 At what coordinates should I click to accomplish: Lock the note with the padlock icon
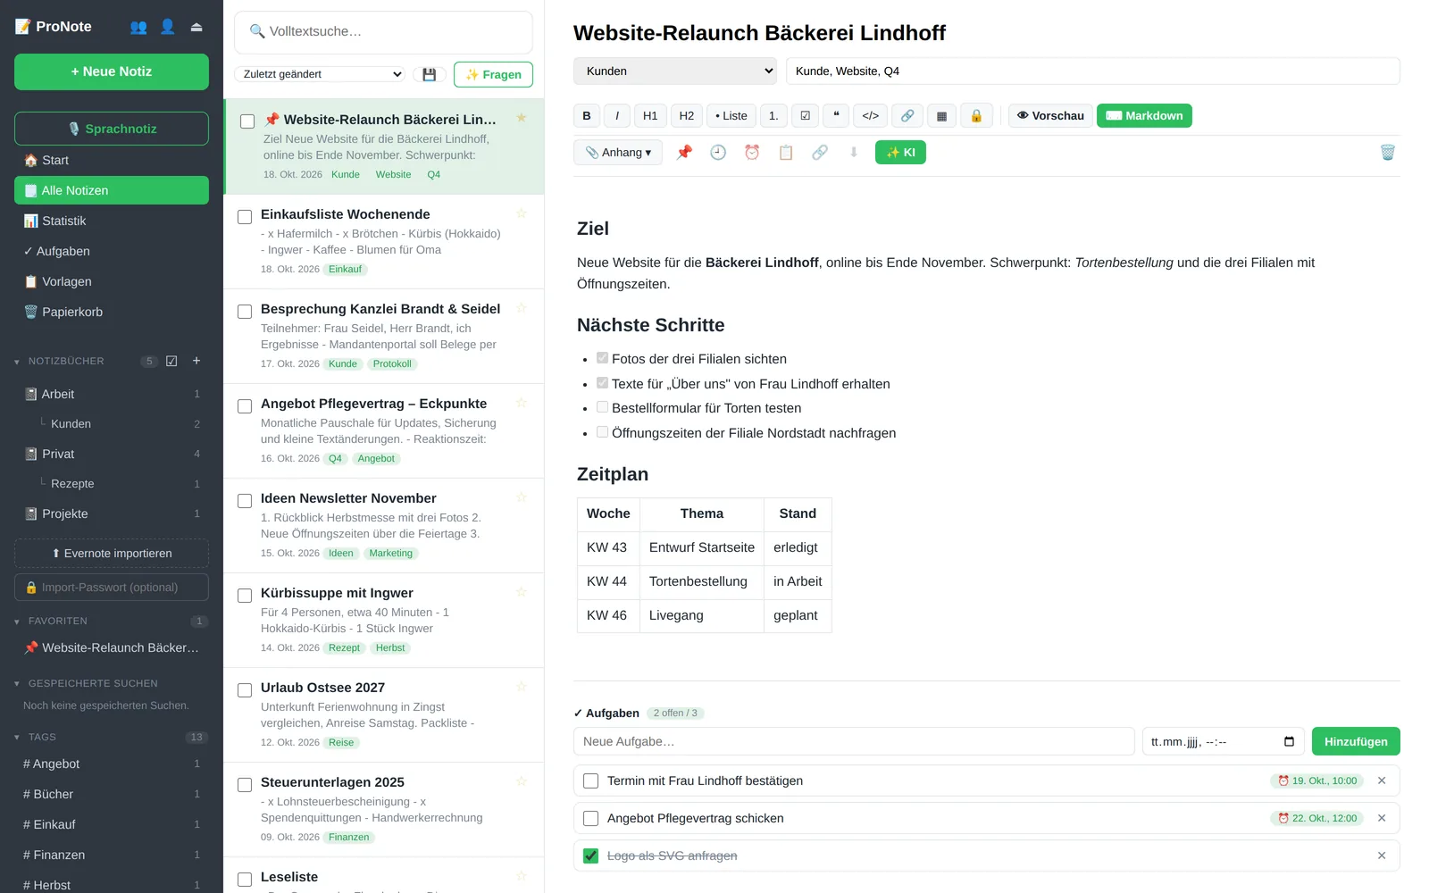[x=976, y=116]
